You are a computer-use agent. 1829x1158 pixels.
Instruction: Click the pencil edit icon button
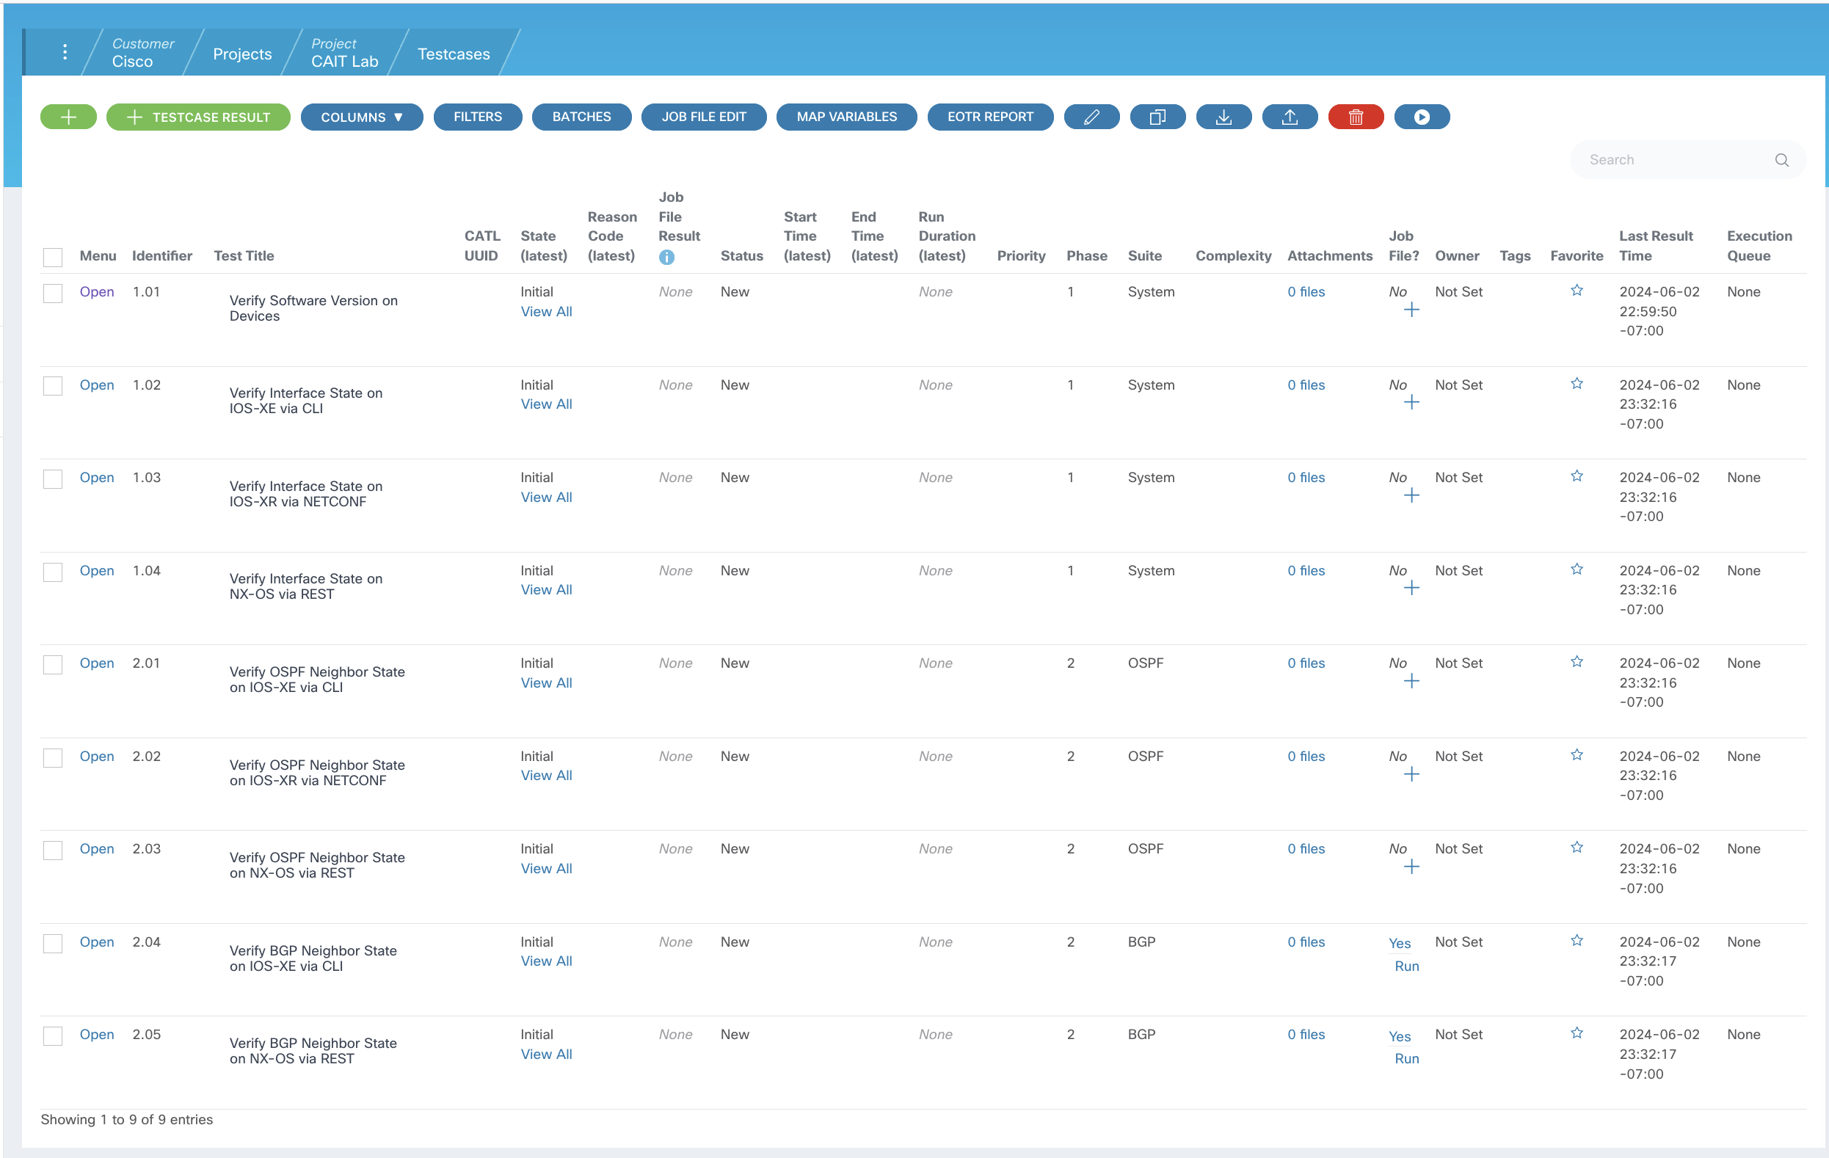pos(1091,117)
